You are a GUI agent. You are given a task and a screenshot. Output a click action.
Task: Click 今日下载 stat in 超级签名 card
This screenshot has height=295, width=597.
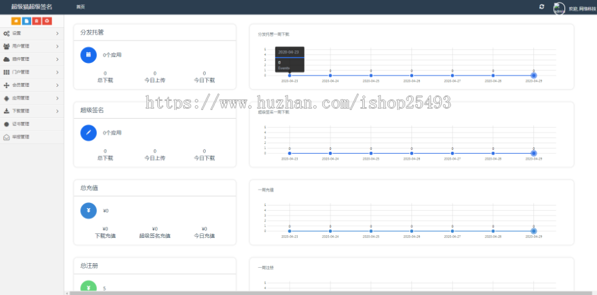[x=204, y=154]
